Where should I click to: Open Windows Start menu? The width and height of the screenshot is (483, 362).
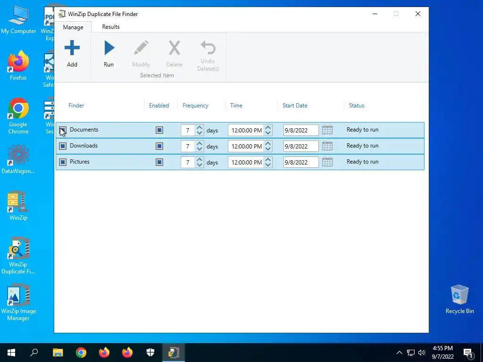coord(11,353)
